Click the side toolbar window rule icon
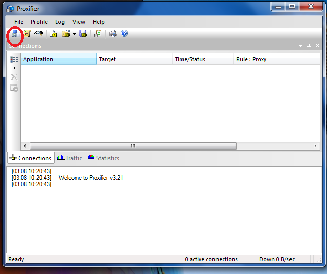This screenshot has height=274, width=327. click(14, 88)
